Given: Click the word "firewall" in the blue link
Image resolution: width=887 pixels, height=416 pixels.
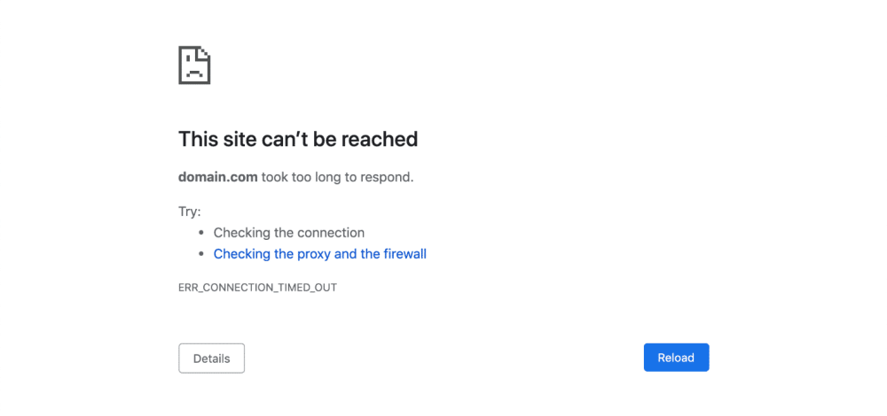Looking at the screenshot, I should [x=404, y=254].
